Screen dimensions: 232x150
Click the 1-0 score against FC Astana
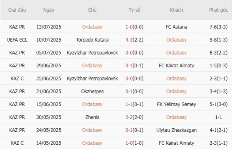130,27
